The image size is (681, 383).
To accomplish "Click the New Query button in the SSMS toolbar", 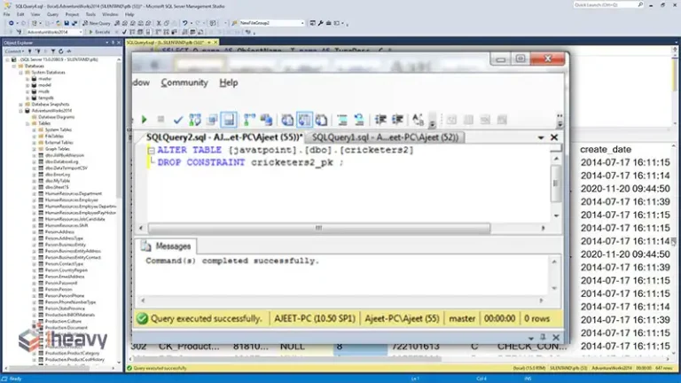I will click(x=97, y=23).
